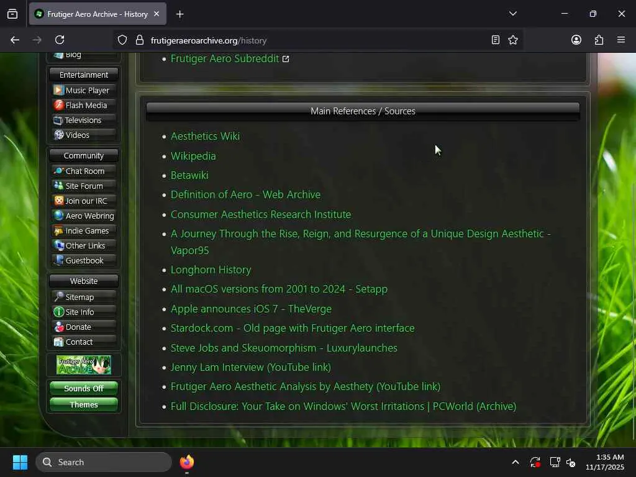Bookmark this page with the star
Image resolution: width=636 pixels, height=477 pixels.
pos(513,40)
